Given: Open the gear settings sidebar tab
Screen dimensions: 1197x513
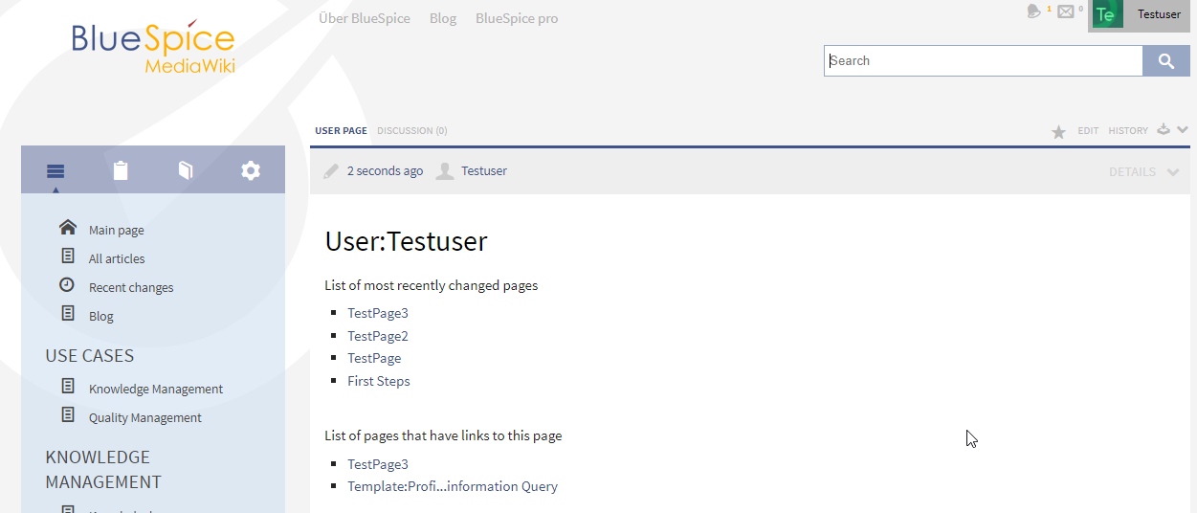Looking at the screenshot, I should [251, 171].
